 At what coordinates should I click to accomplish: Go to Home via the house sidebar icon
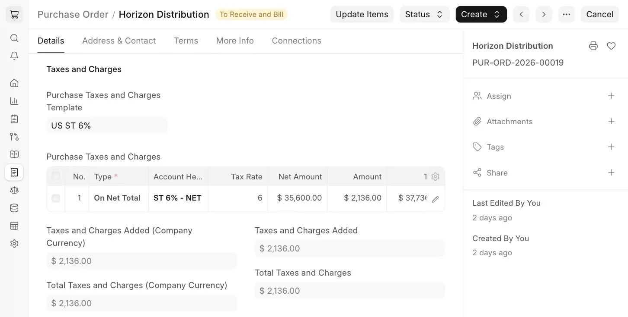click(14, 83)
